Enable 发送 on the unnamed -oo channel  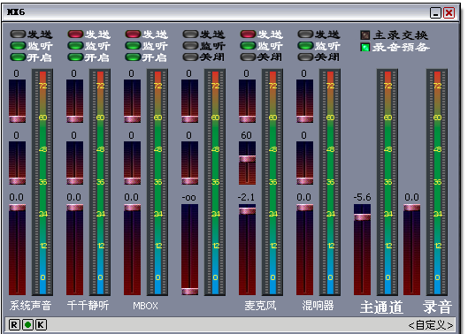[190, 34]
